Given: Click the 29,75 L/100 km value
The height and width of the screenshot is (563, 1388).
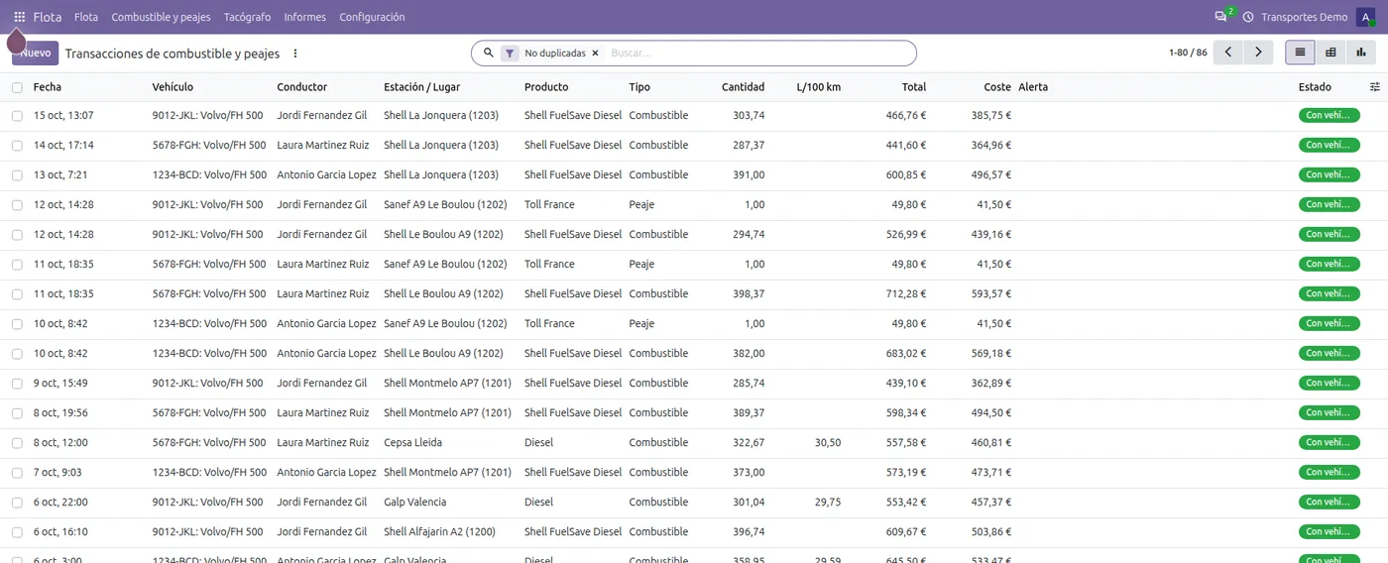Looking at the screenshot, I should (827, 503).
